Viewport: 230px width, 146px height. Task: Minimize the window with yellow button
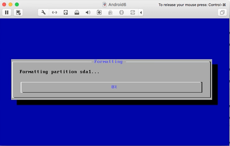[x=11, y=4]
